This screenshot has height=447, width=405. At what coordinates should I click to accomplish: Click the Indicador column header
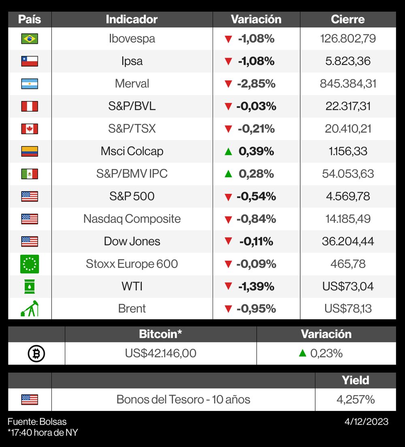click(x=132, y=19)
